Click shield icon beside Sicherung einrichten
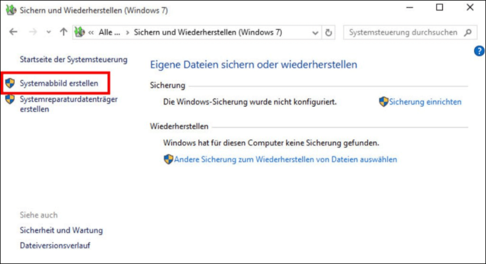 383,102
